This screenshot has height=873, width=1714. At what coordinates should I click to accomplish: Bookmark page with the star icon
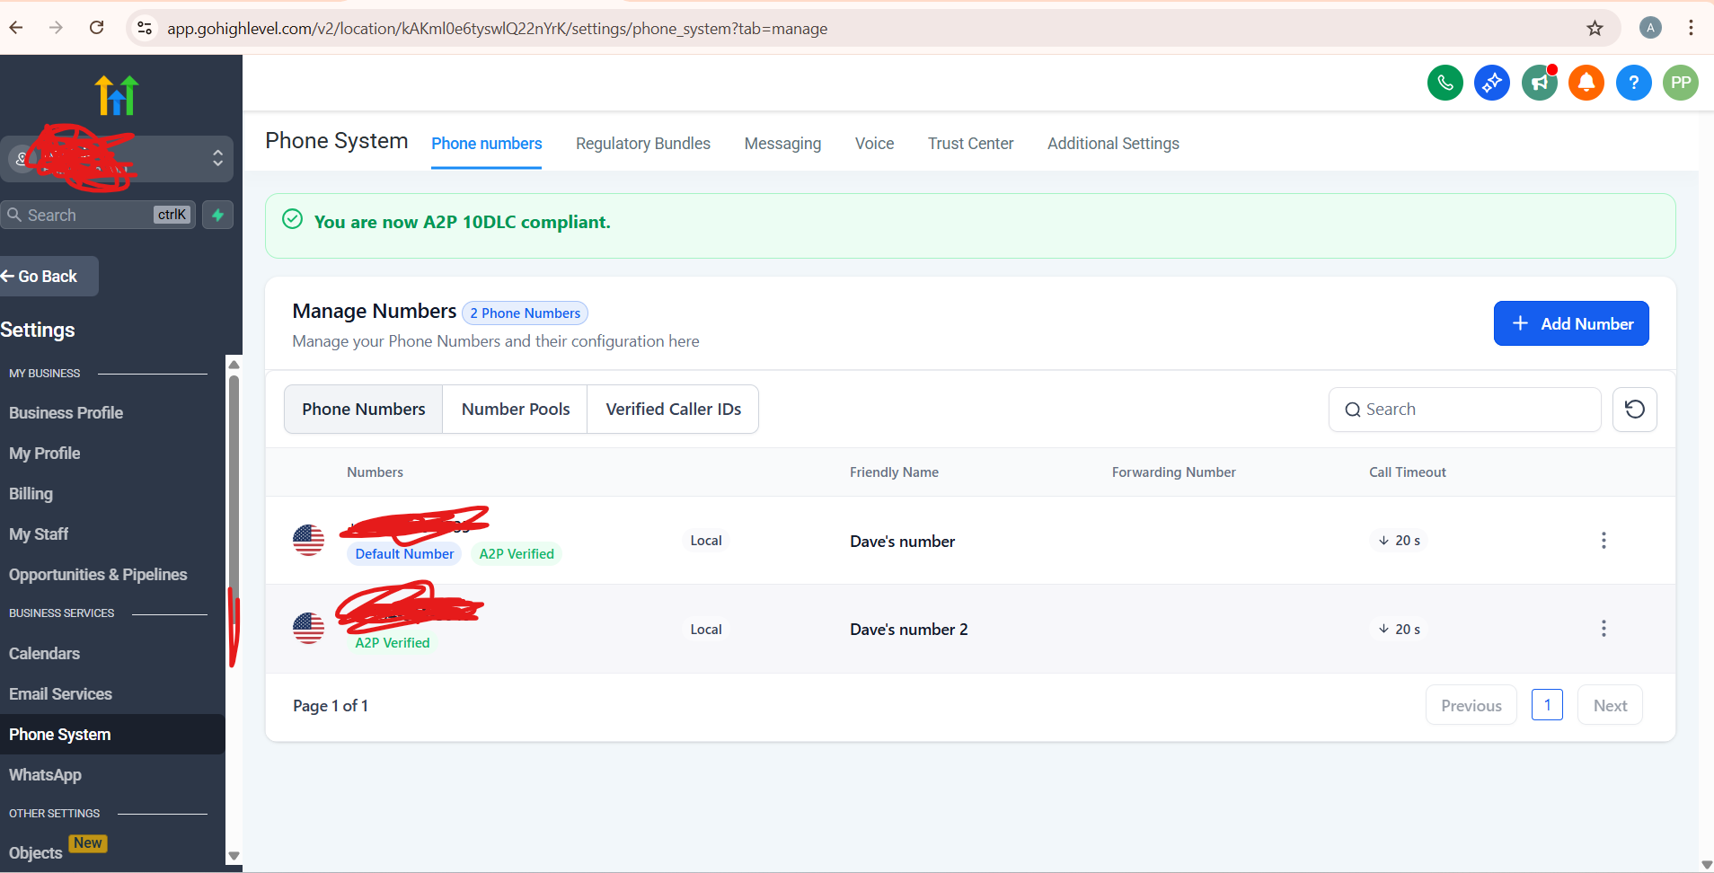[x=1595, y=28]
